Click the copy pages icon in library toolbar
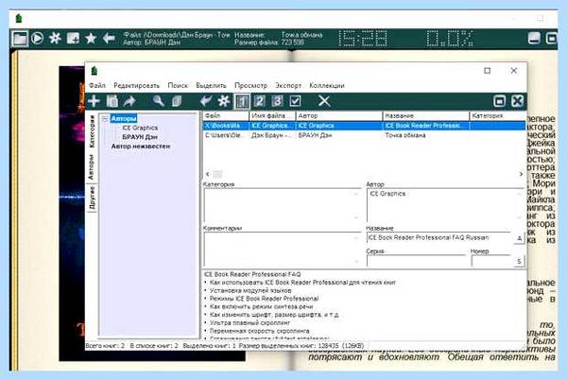 point(177,101)
